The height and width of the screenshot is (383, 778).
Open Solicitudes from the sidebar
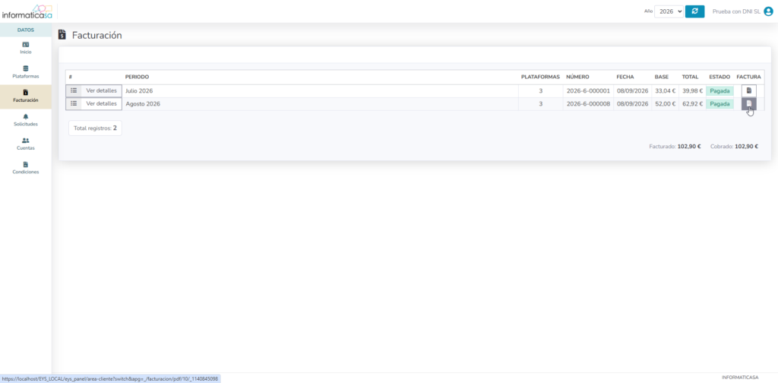click(x=26, y=120)
